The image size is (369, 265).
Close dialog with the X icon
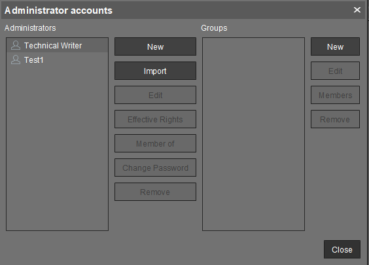pyautogui.click(x=357, y=10)
